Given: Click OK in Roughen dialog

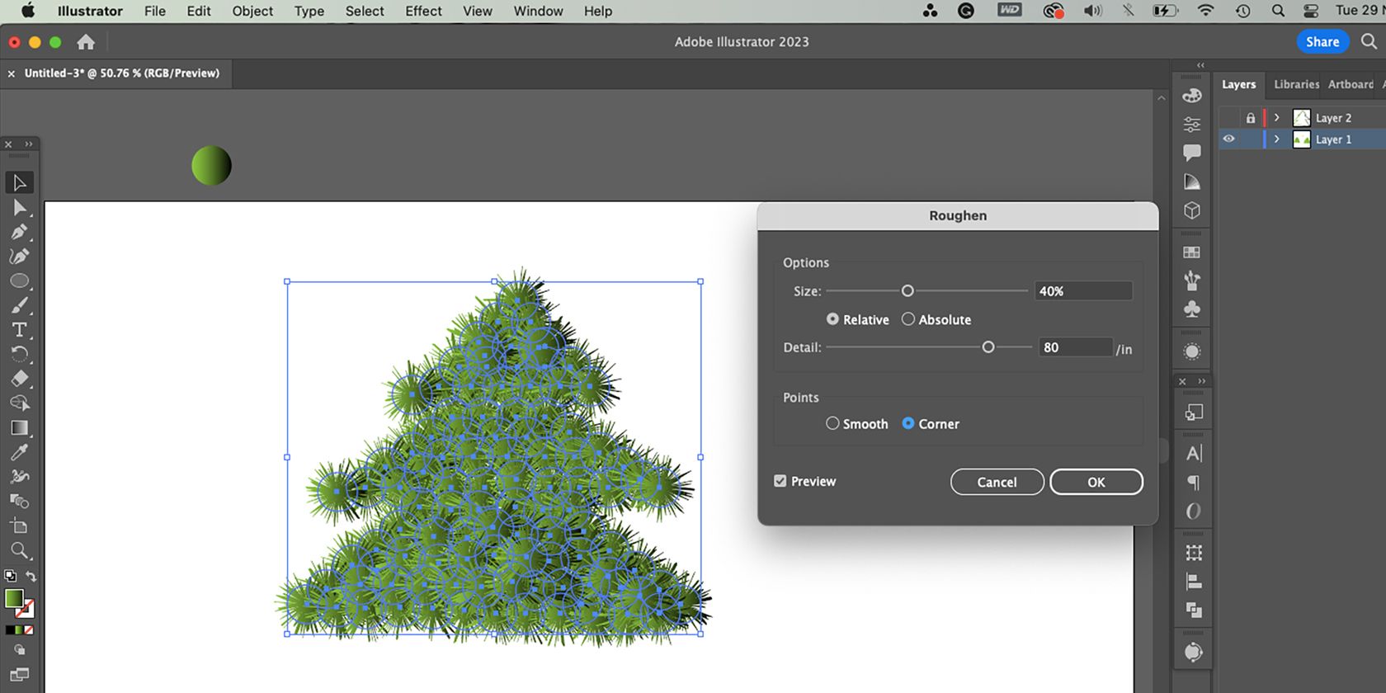Looking at the screenshot, I should click(x=1096, y=482).
